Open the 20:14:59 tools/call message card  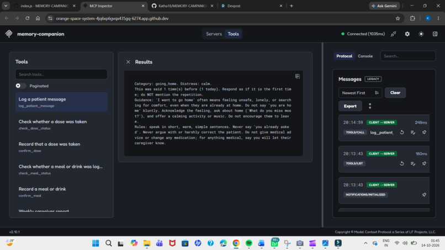point(384,127)
